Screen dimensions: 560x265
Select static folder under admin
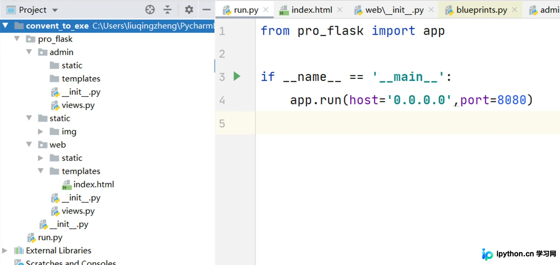pyautogui.click(x=72, y=65)
